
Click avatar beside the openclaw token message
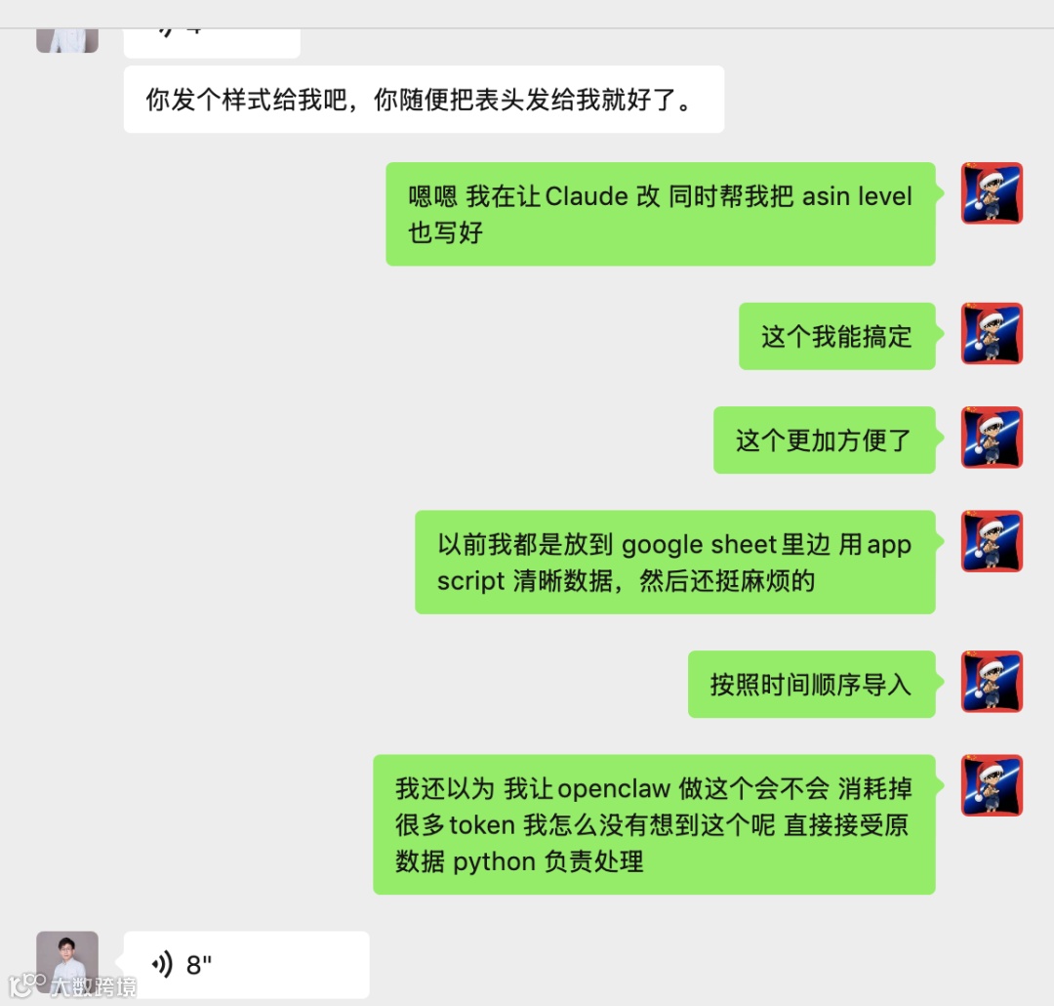point(992,785)
